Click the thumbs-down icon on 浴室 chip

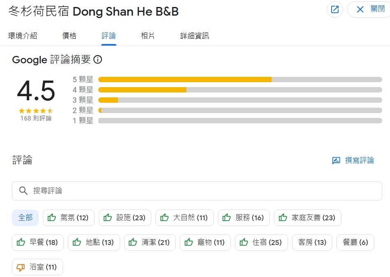pyautogui.click(x=21, y=267)
